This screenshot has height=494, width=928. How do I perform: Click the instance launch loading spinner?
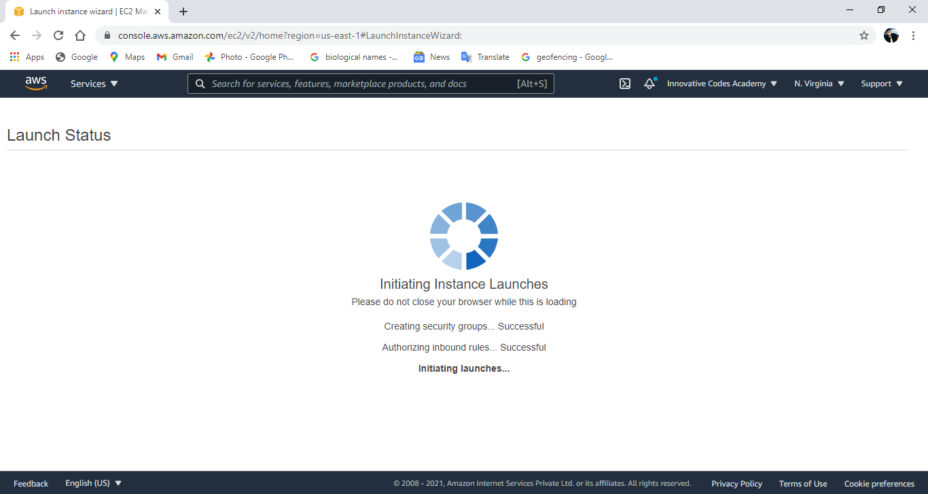point(463,236)
